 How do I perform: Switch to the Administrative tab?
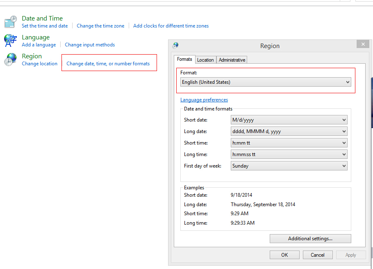232,60
